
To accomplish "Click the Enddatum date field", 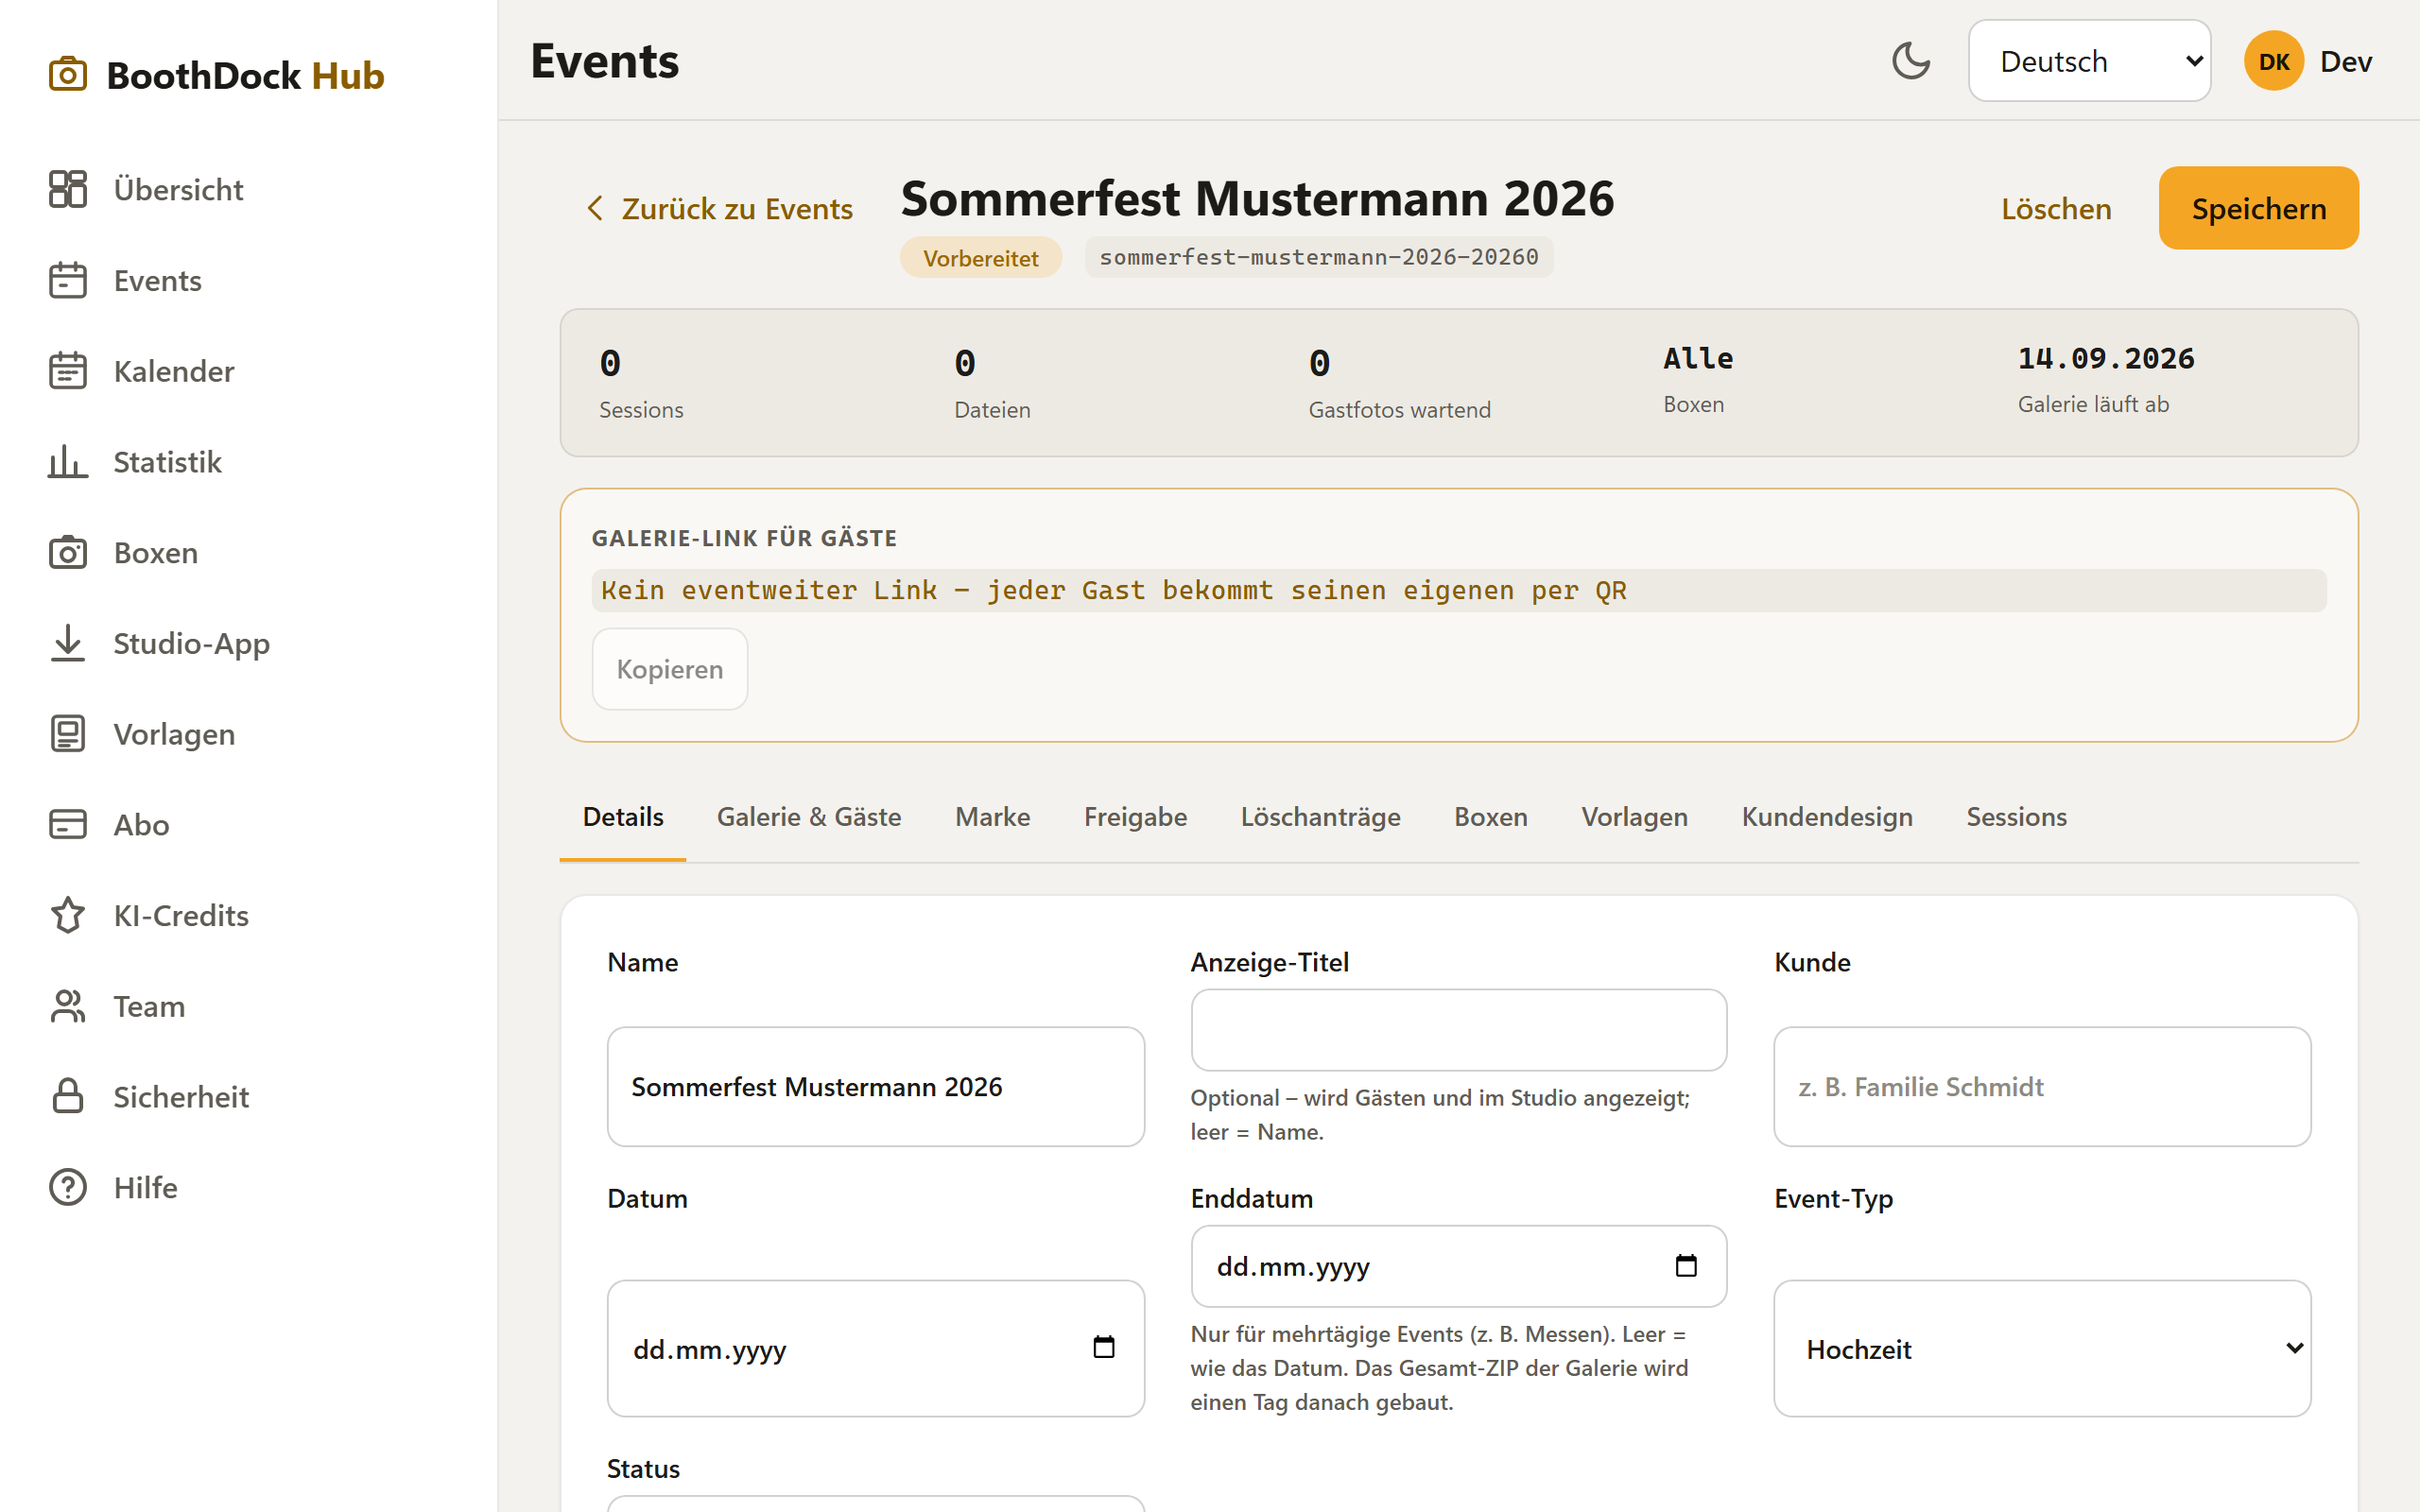I will pyautogui.click(x=1458, y=1266).
